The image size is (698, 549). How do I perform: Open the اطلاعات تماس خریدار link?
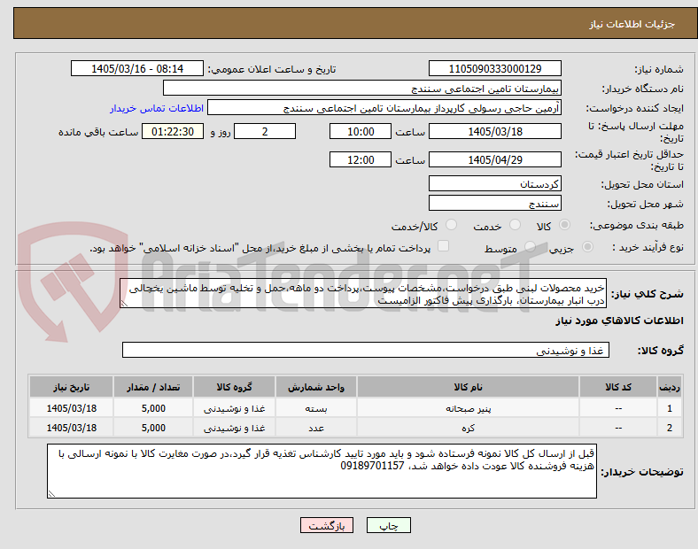click(157, 108)
